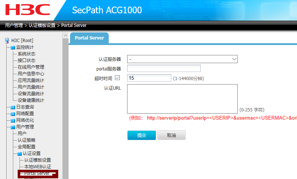The height and width of the screenshot is (179, 297).
Task: Click the 认证URL label
Action: [112, 88]
